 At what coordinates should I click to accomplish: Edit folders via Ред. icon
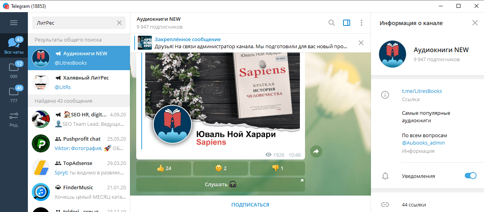(14, 119)
